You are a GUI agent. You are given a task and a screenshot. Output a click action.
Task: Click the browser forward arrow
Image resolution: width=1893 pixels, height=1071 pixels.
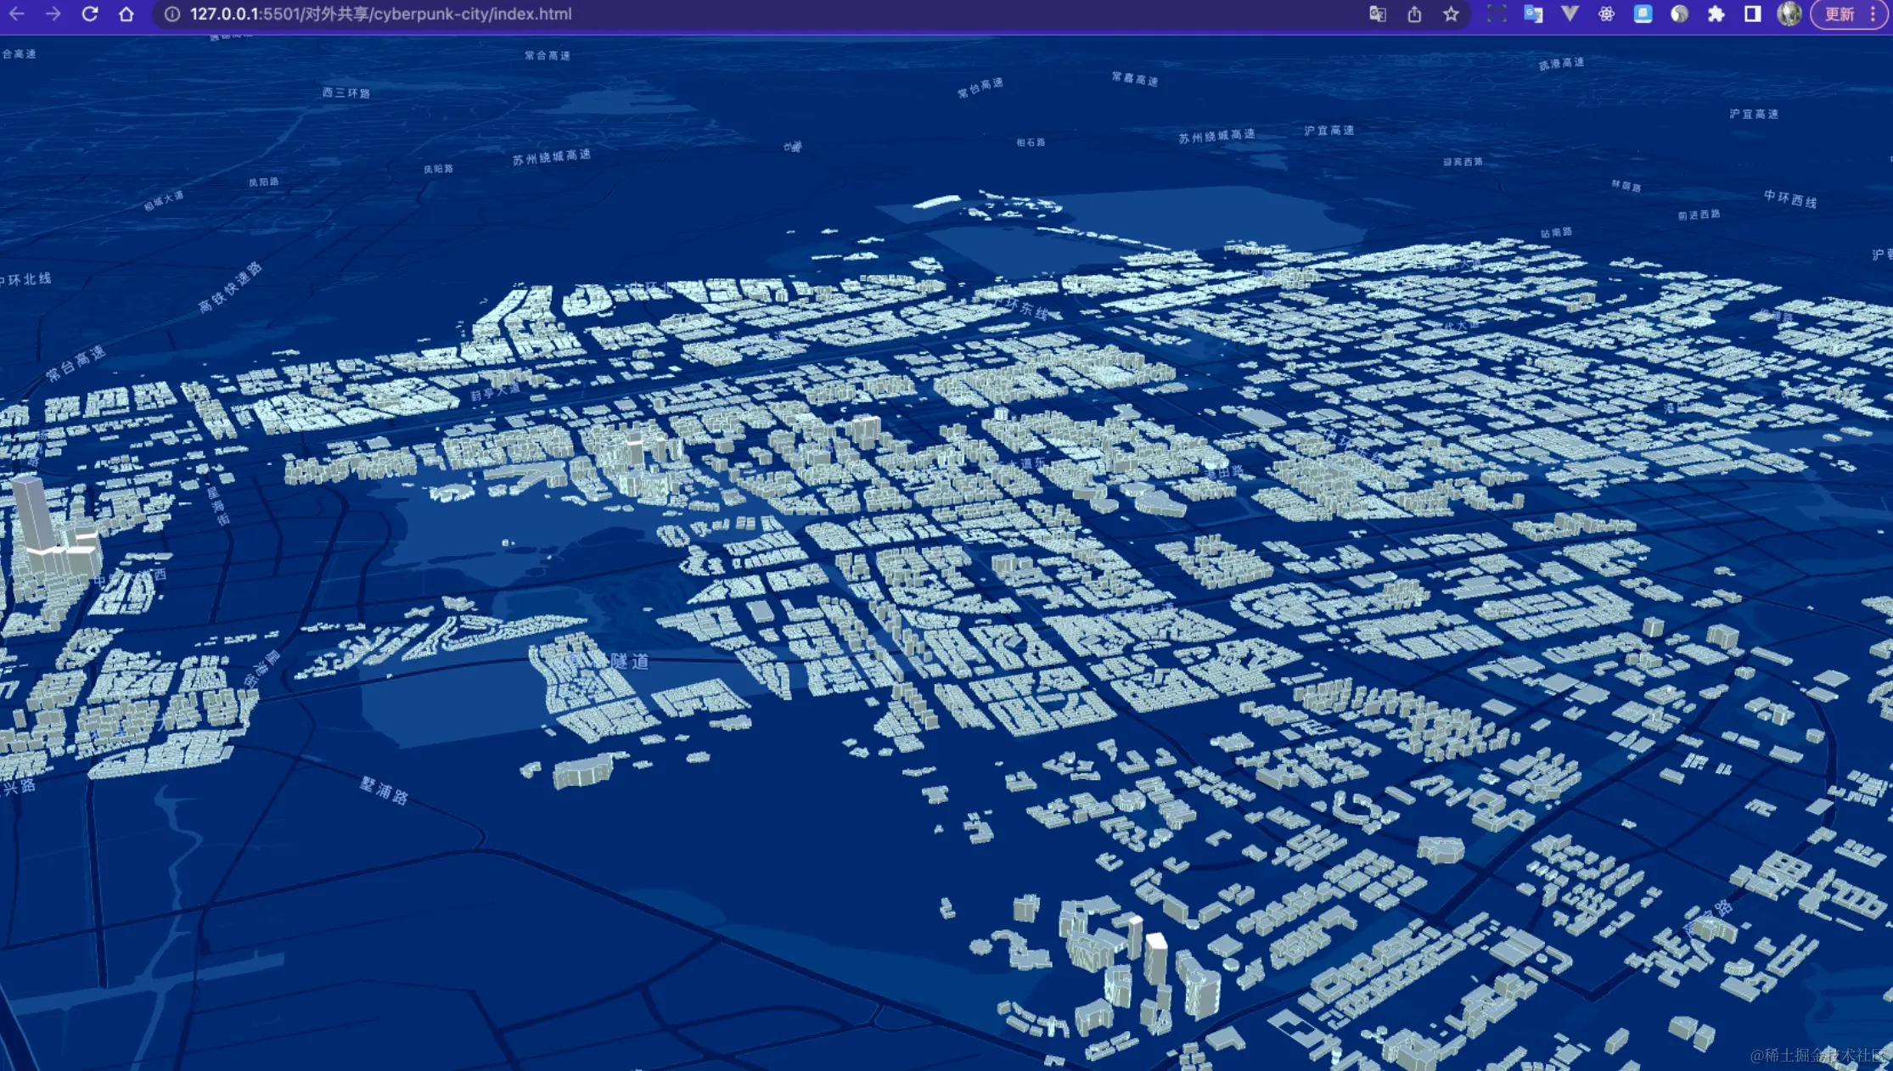(x=53, y=14)
